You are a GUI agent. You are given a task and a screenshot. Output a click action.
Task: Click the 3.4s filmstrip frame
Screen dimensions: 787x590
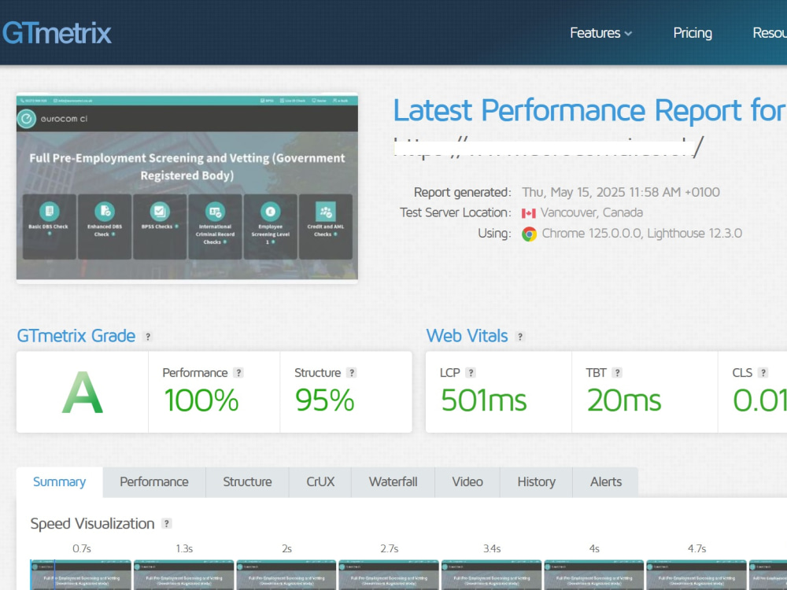(x=491, y=575)
